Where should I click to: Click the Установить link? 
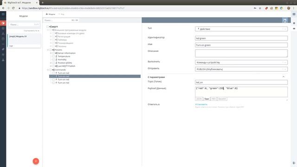point(201,104)
